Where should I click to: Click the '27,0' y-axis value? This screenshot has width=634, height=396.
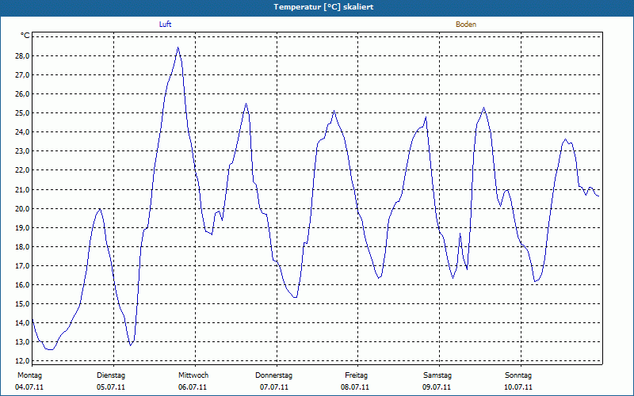tap(22, 74)
